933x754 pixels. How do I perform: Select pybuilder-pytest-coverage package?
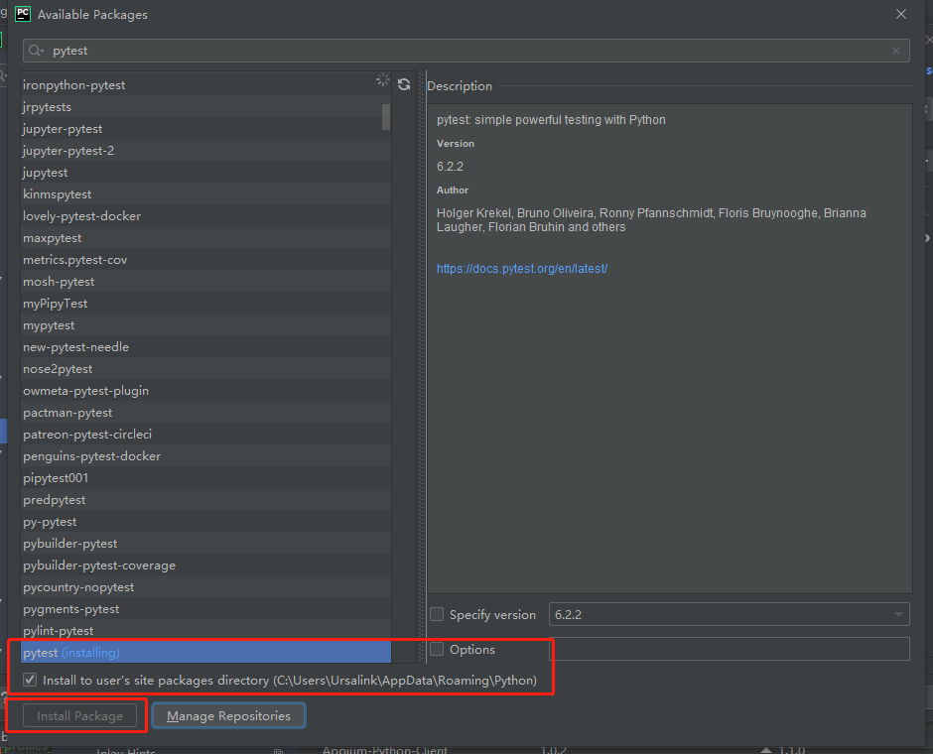click(x=205, y=565)
